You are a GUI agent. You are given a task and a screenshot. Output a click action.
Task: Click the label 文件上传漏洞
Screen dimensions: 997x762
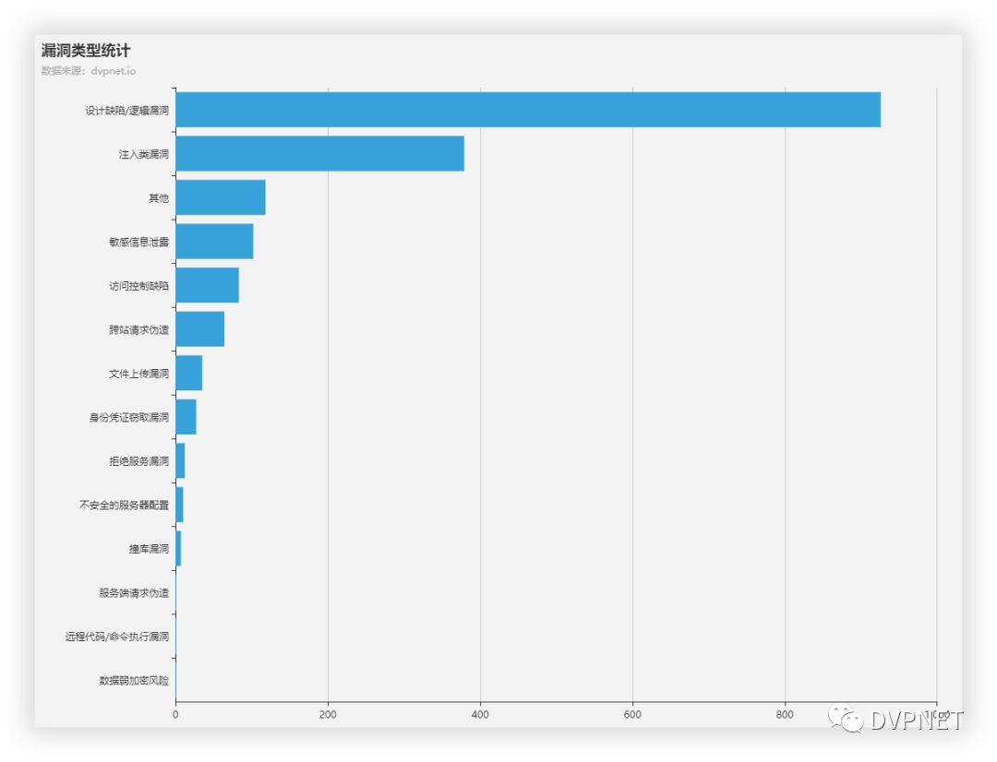[x=138, y=374]
